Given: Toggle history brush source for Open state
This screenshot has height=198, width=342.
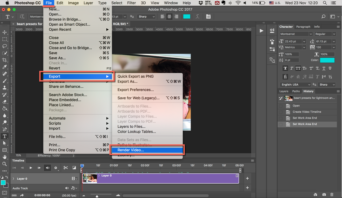Looking at the screenshot, I should point(281,106).
